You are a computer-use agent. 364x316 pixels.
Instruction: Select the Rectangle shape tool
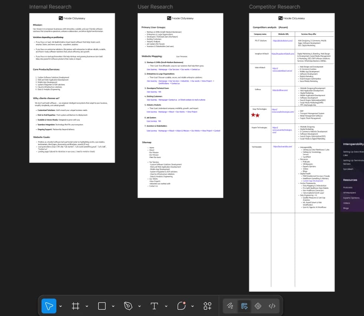(x=102, y=306)
